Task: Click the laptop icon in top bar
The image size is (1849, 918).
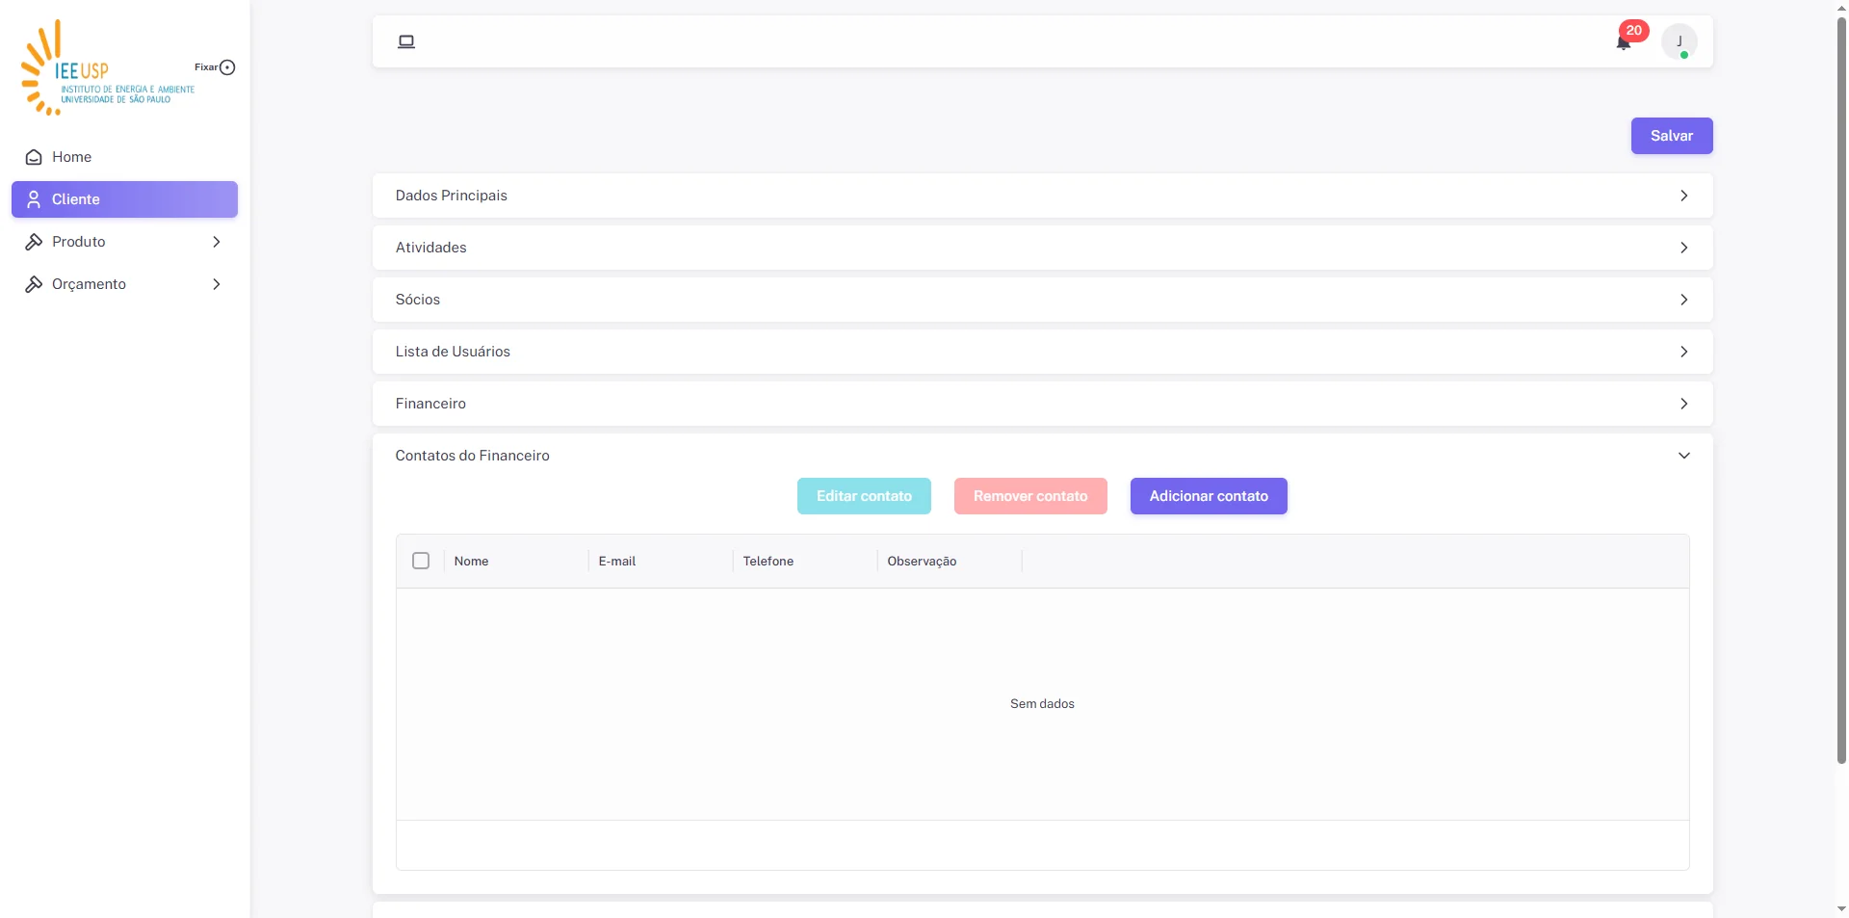Action: (x=406, y=41)
